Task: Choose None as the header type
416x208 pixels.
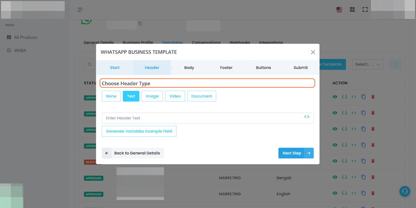Action: [111, 96]
